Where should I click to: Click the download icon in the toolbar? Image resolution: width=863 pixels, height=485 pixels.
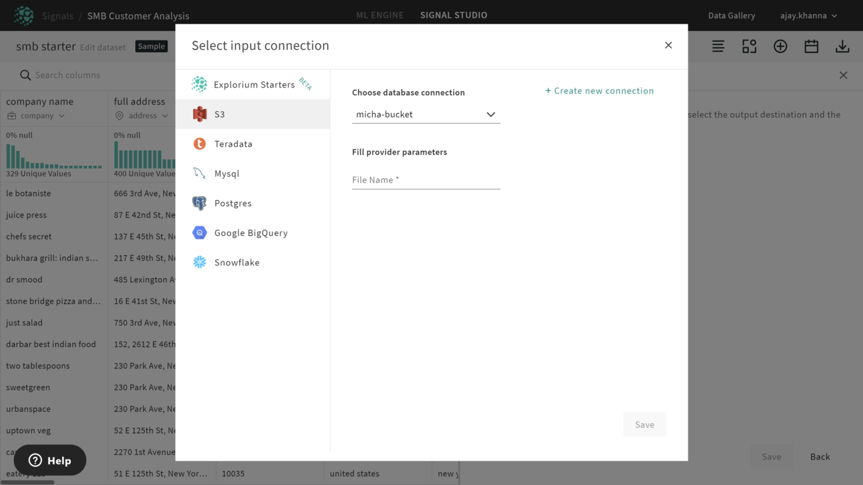(x=842, y=46)
